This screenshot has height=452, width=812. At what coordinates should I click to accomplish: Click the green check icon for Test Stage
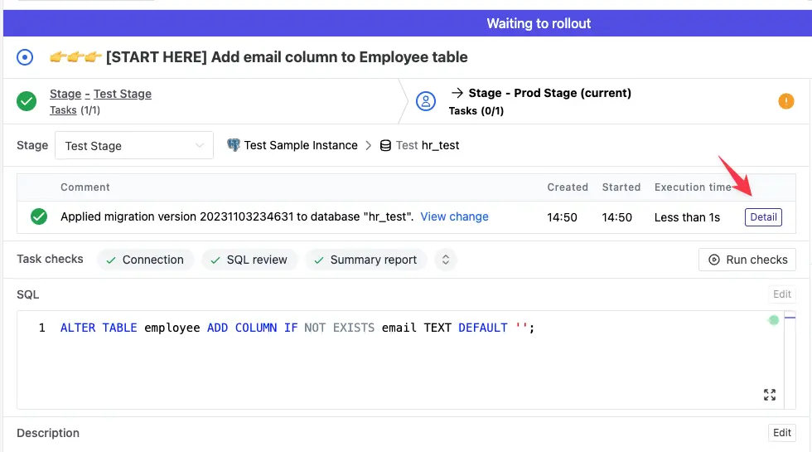(x=27, y=101)
